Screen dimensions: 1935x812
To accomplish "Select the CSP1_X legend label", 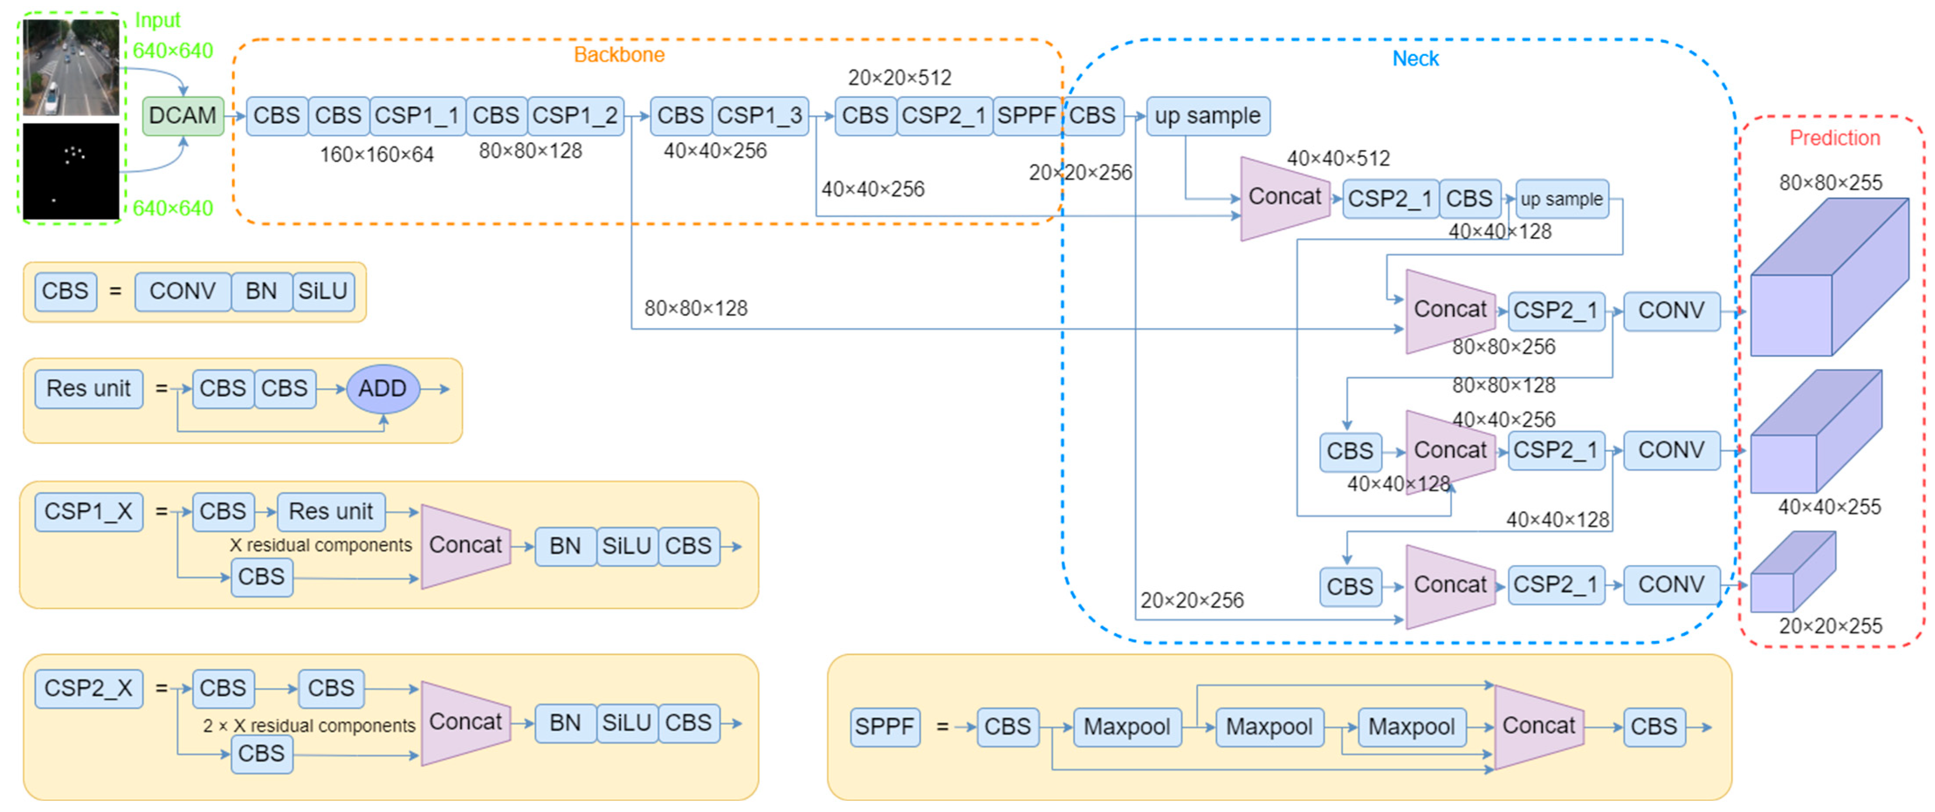I will click(89, 512).
